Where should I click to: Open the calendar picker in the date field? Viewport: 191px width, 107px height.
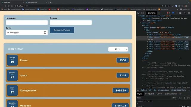coord(45,32)
